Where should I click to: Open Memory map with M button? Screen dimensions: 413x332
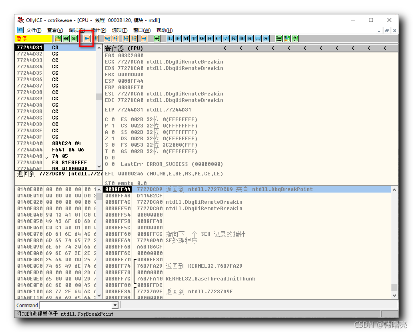point(186,39)
